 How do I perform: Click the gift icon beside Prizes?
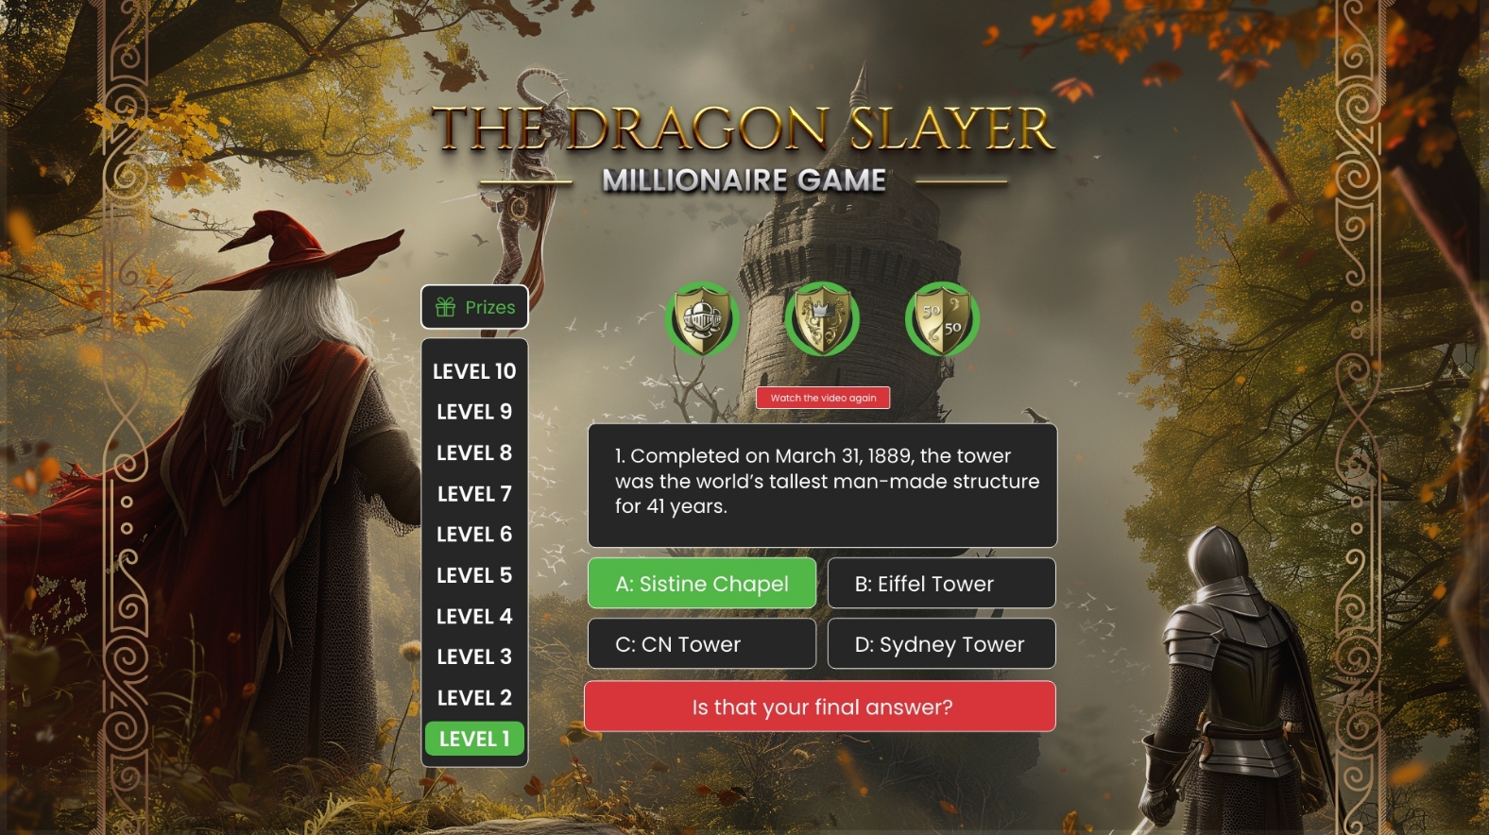(446, 307)
